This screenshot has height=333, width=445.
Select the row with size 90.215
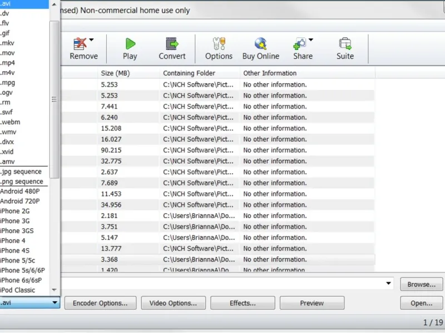point(217,150)
